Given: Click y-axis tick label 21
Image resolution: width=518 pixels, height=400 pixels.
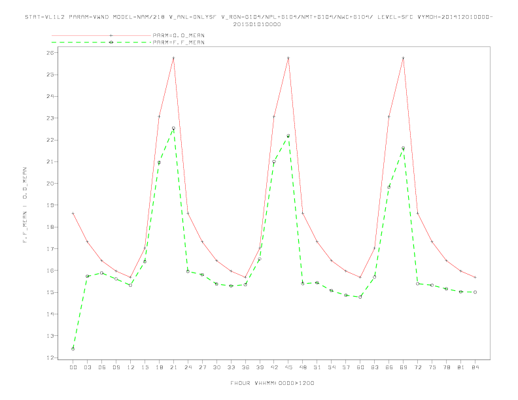Looking at the screenshot, I should click(50, 161).
